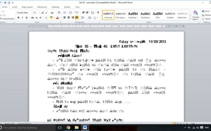
Task: Toggle strikethrough formatting
Action: tap(32, 18)
